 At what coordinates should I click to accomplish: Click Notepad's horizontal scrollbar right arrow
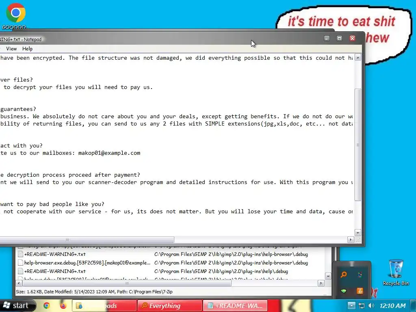[x=351, y=240]
